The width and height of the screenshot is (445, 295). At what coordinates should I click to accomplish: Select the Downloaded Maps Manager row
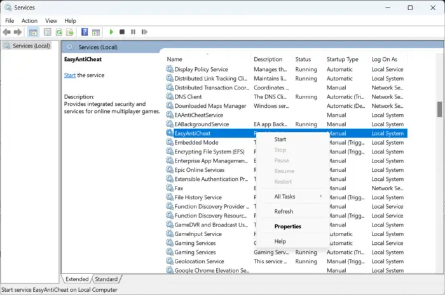[286, 106]
